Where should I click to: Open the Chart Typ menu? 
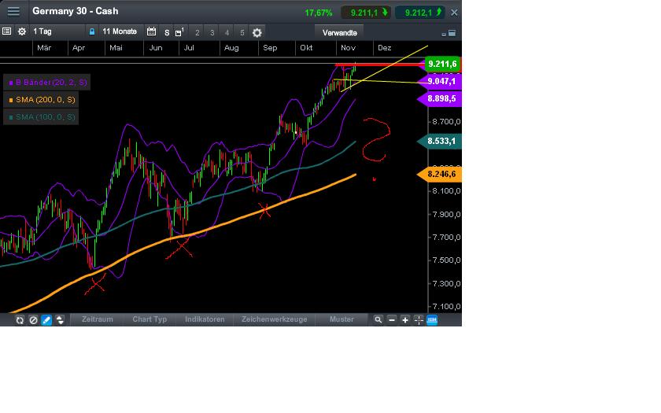(x=150, y=319)
